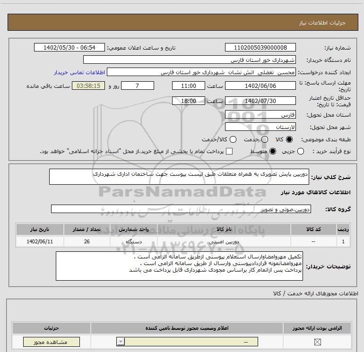Screen dimensions: 364x352
Task: Click the deadline time field 11:00
Action: coord(189,86)
